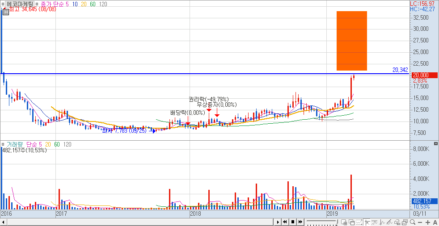
Task: Click the plus zoom-in icon
Action: [428, 222]
